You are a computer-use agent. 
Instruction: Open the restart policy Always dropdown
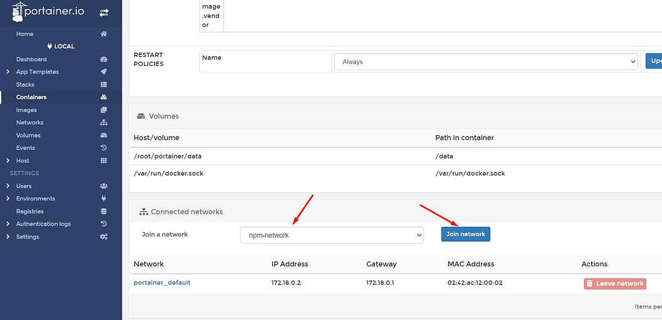[x=486, y=62]
